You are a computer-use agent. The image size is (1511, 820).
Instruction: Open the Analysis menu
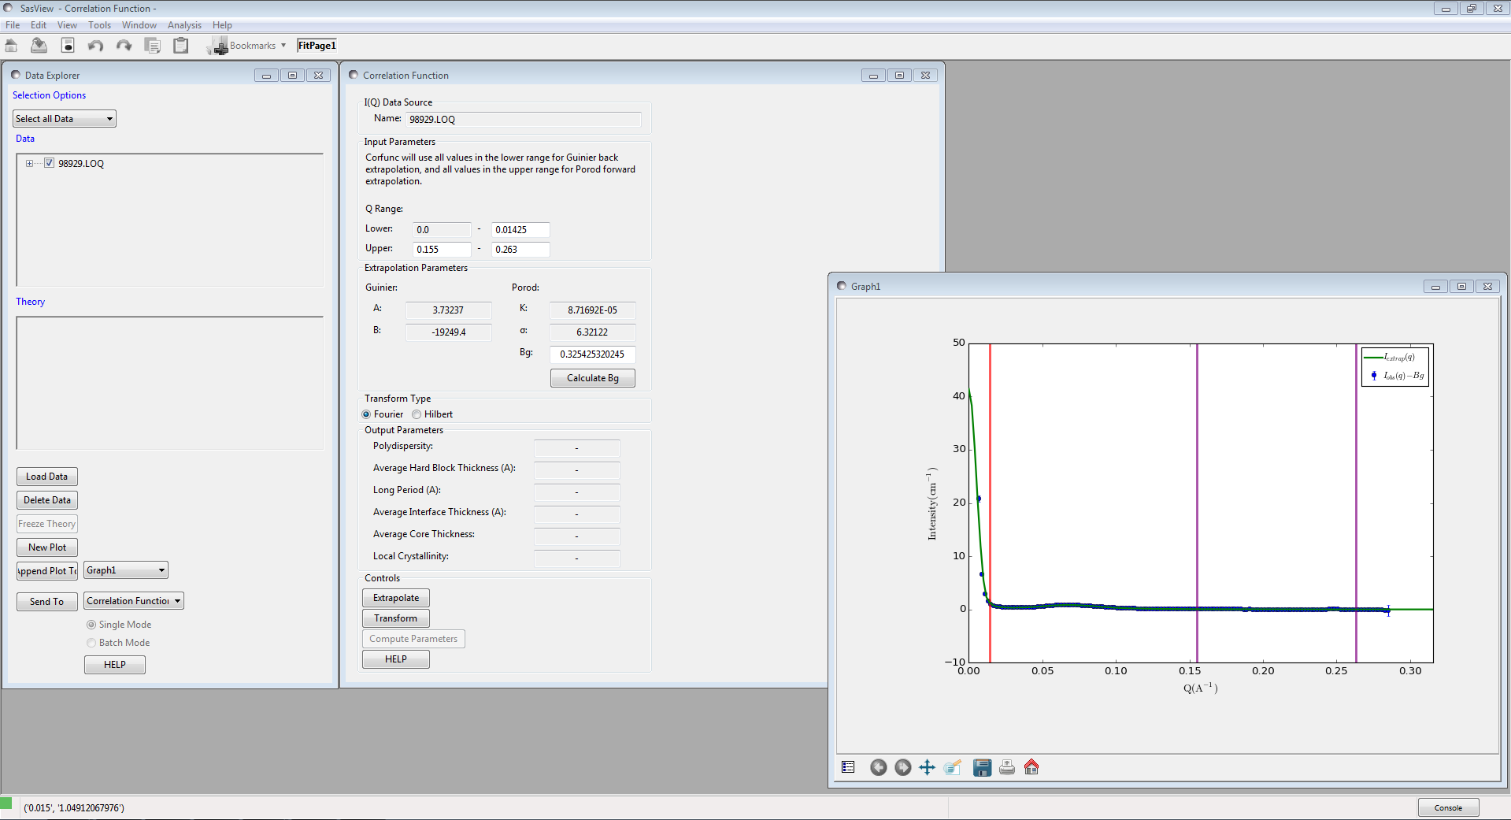coord(184,24)
